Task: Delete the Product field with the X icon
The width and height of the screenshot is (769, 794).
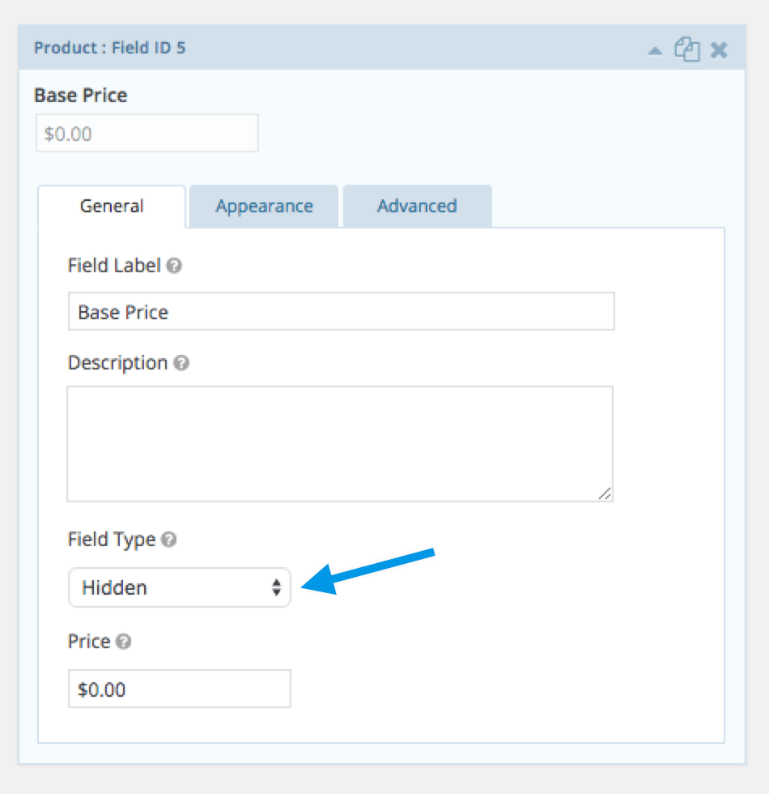Action: 718,49
